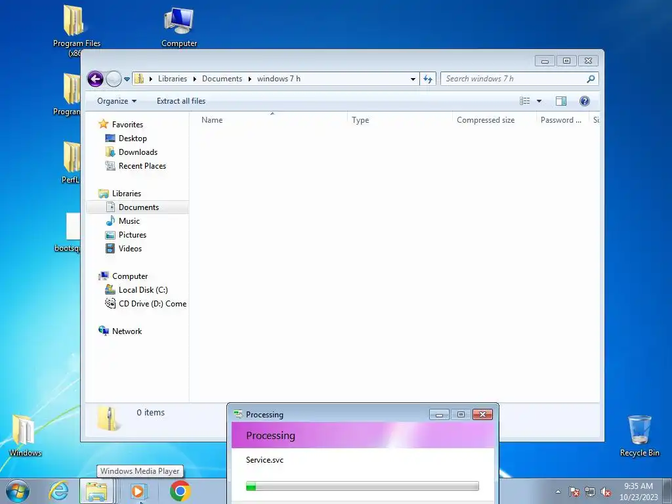Open Downloads in the Favorites list
The image size is (672, 504).
click(x=138, y=152)
